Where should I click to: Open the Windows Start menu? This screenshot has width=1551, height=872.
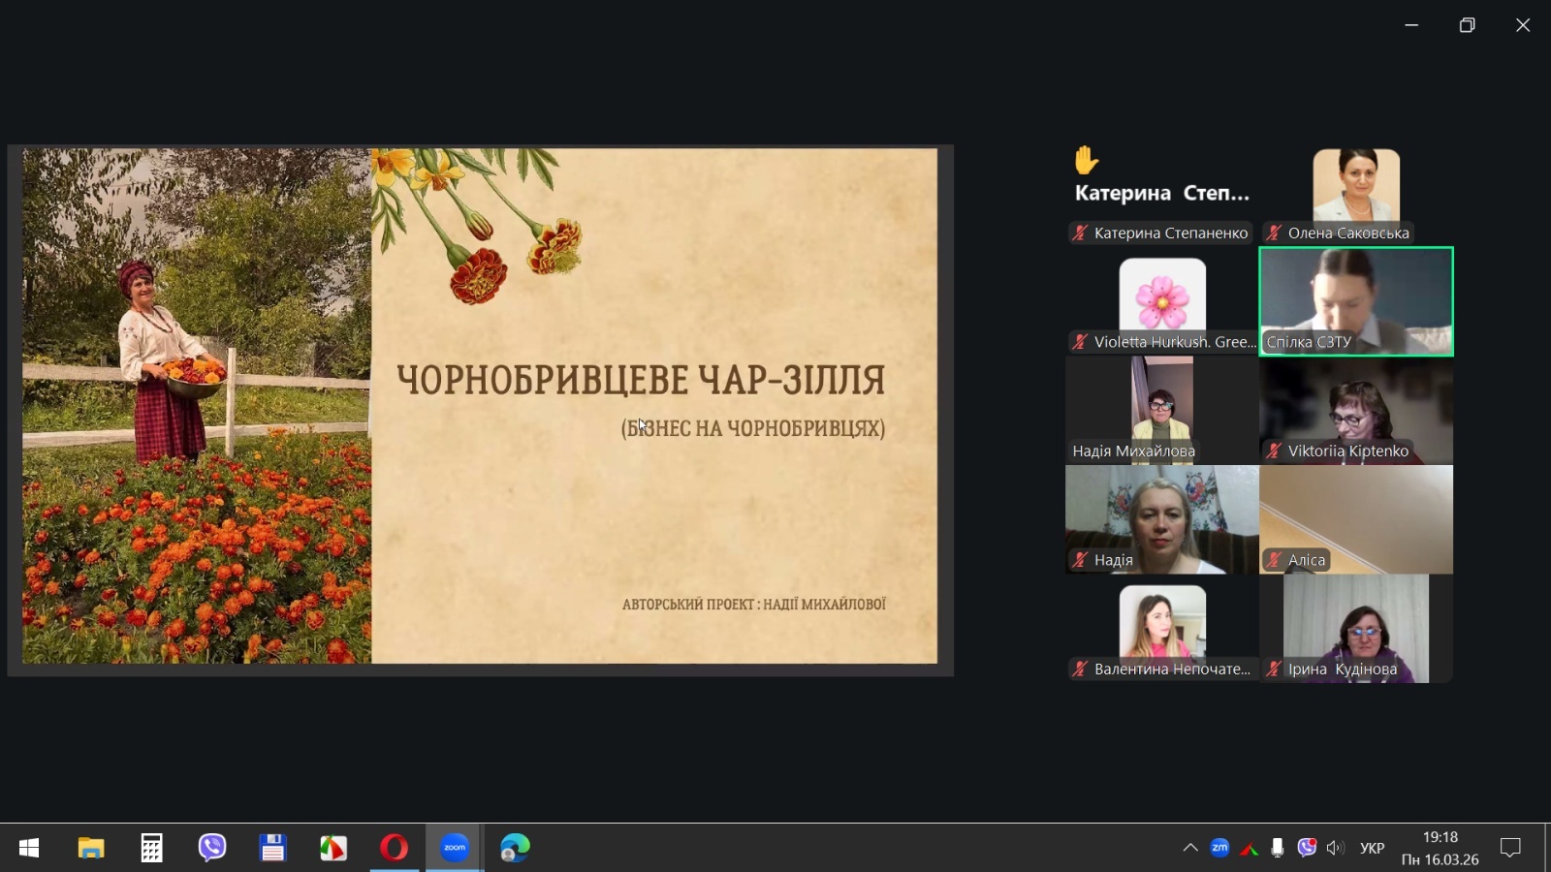point(29,848)
